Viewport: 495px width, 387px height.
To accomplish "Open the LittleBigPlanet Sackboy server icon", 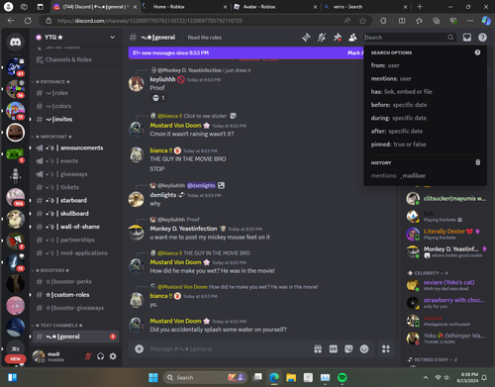I will pyautogui.click(x=15, y=133).
